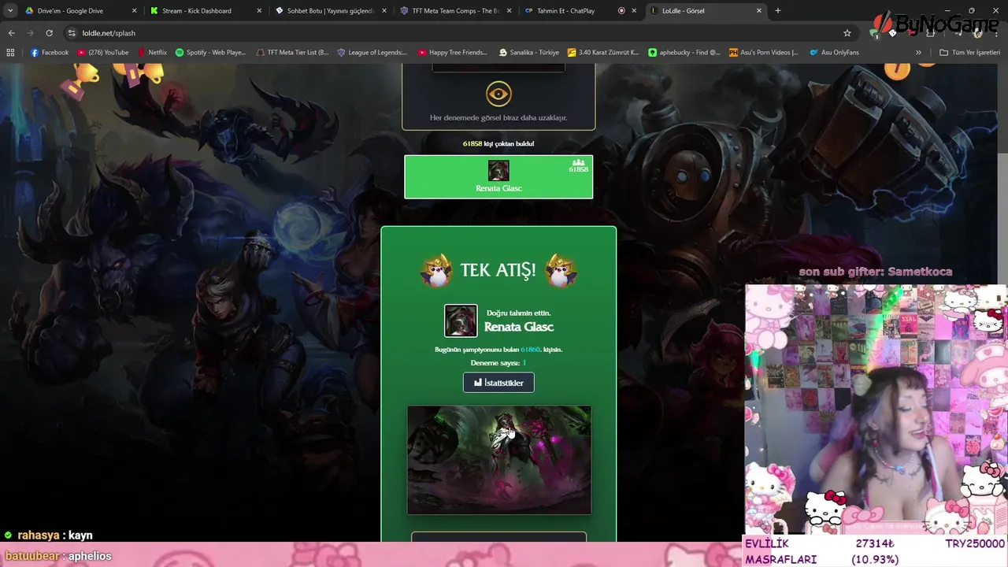This screenshot has height=567, width=1008.
Task: Switch to the Drive'ım - Google Drive tab
Action: tap(71, 11)
